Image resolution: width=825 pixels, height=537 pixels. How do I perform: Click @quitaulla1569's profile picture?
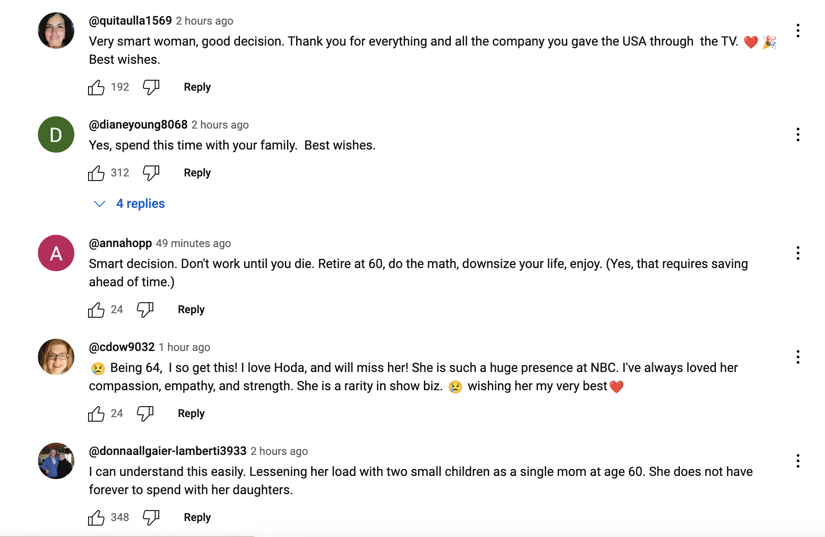tap(56, 31)
